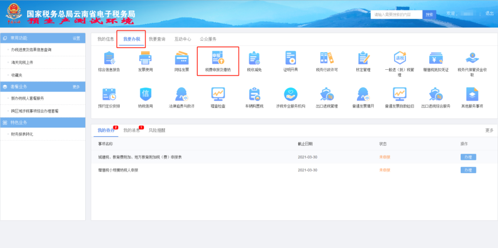
Task: Open 车辆购置税 icon
Action: point(254,94)
